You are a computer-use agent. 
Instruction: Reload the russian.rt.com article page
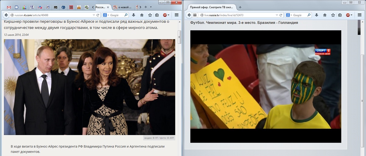tap(98, 15)
